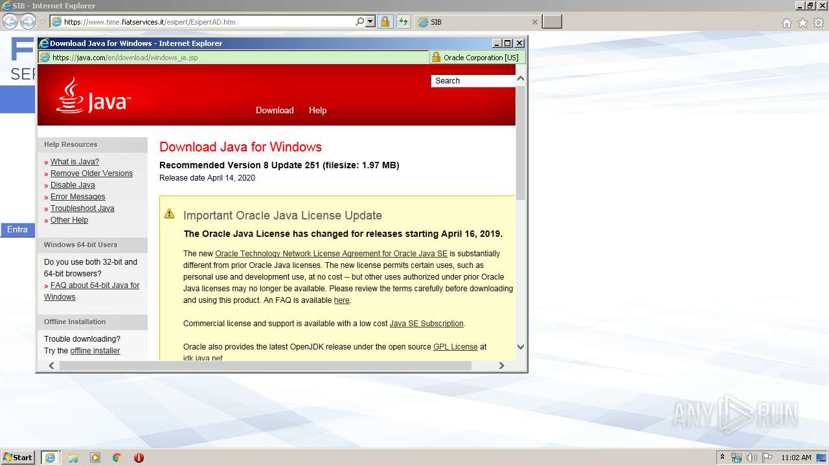Open IE Tools gear icon
Screen dimensions: 829x466
click(819, 23)
